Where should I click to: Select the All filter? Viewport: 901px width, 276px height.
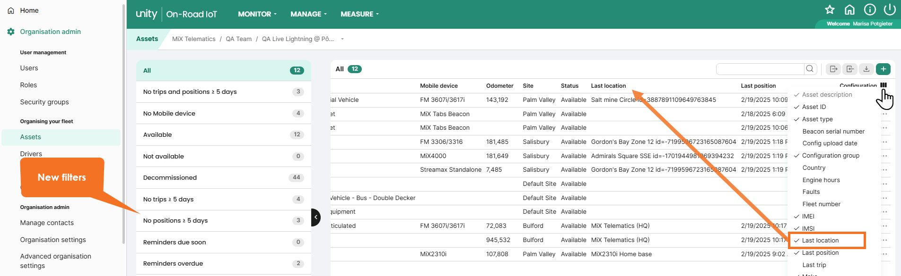[224, 70]
